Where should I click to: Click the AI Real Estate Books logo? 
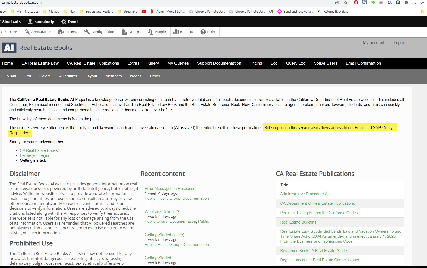coord(37,48)
